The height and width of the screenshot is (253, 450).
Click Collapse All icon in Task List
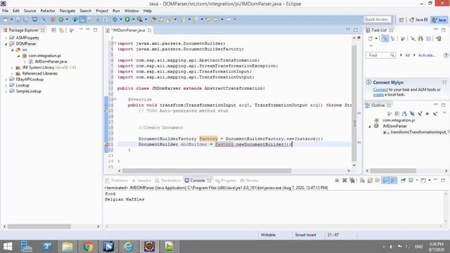428,39
